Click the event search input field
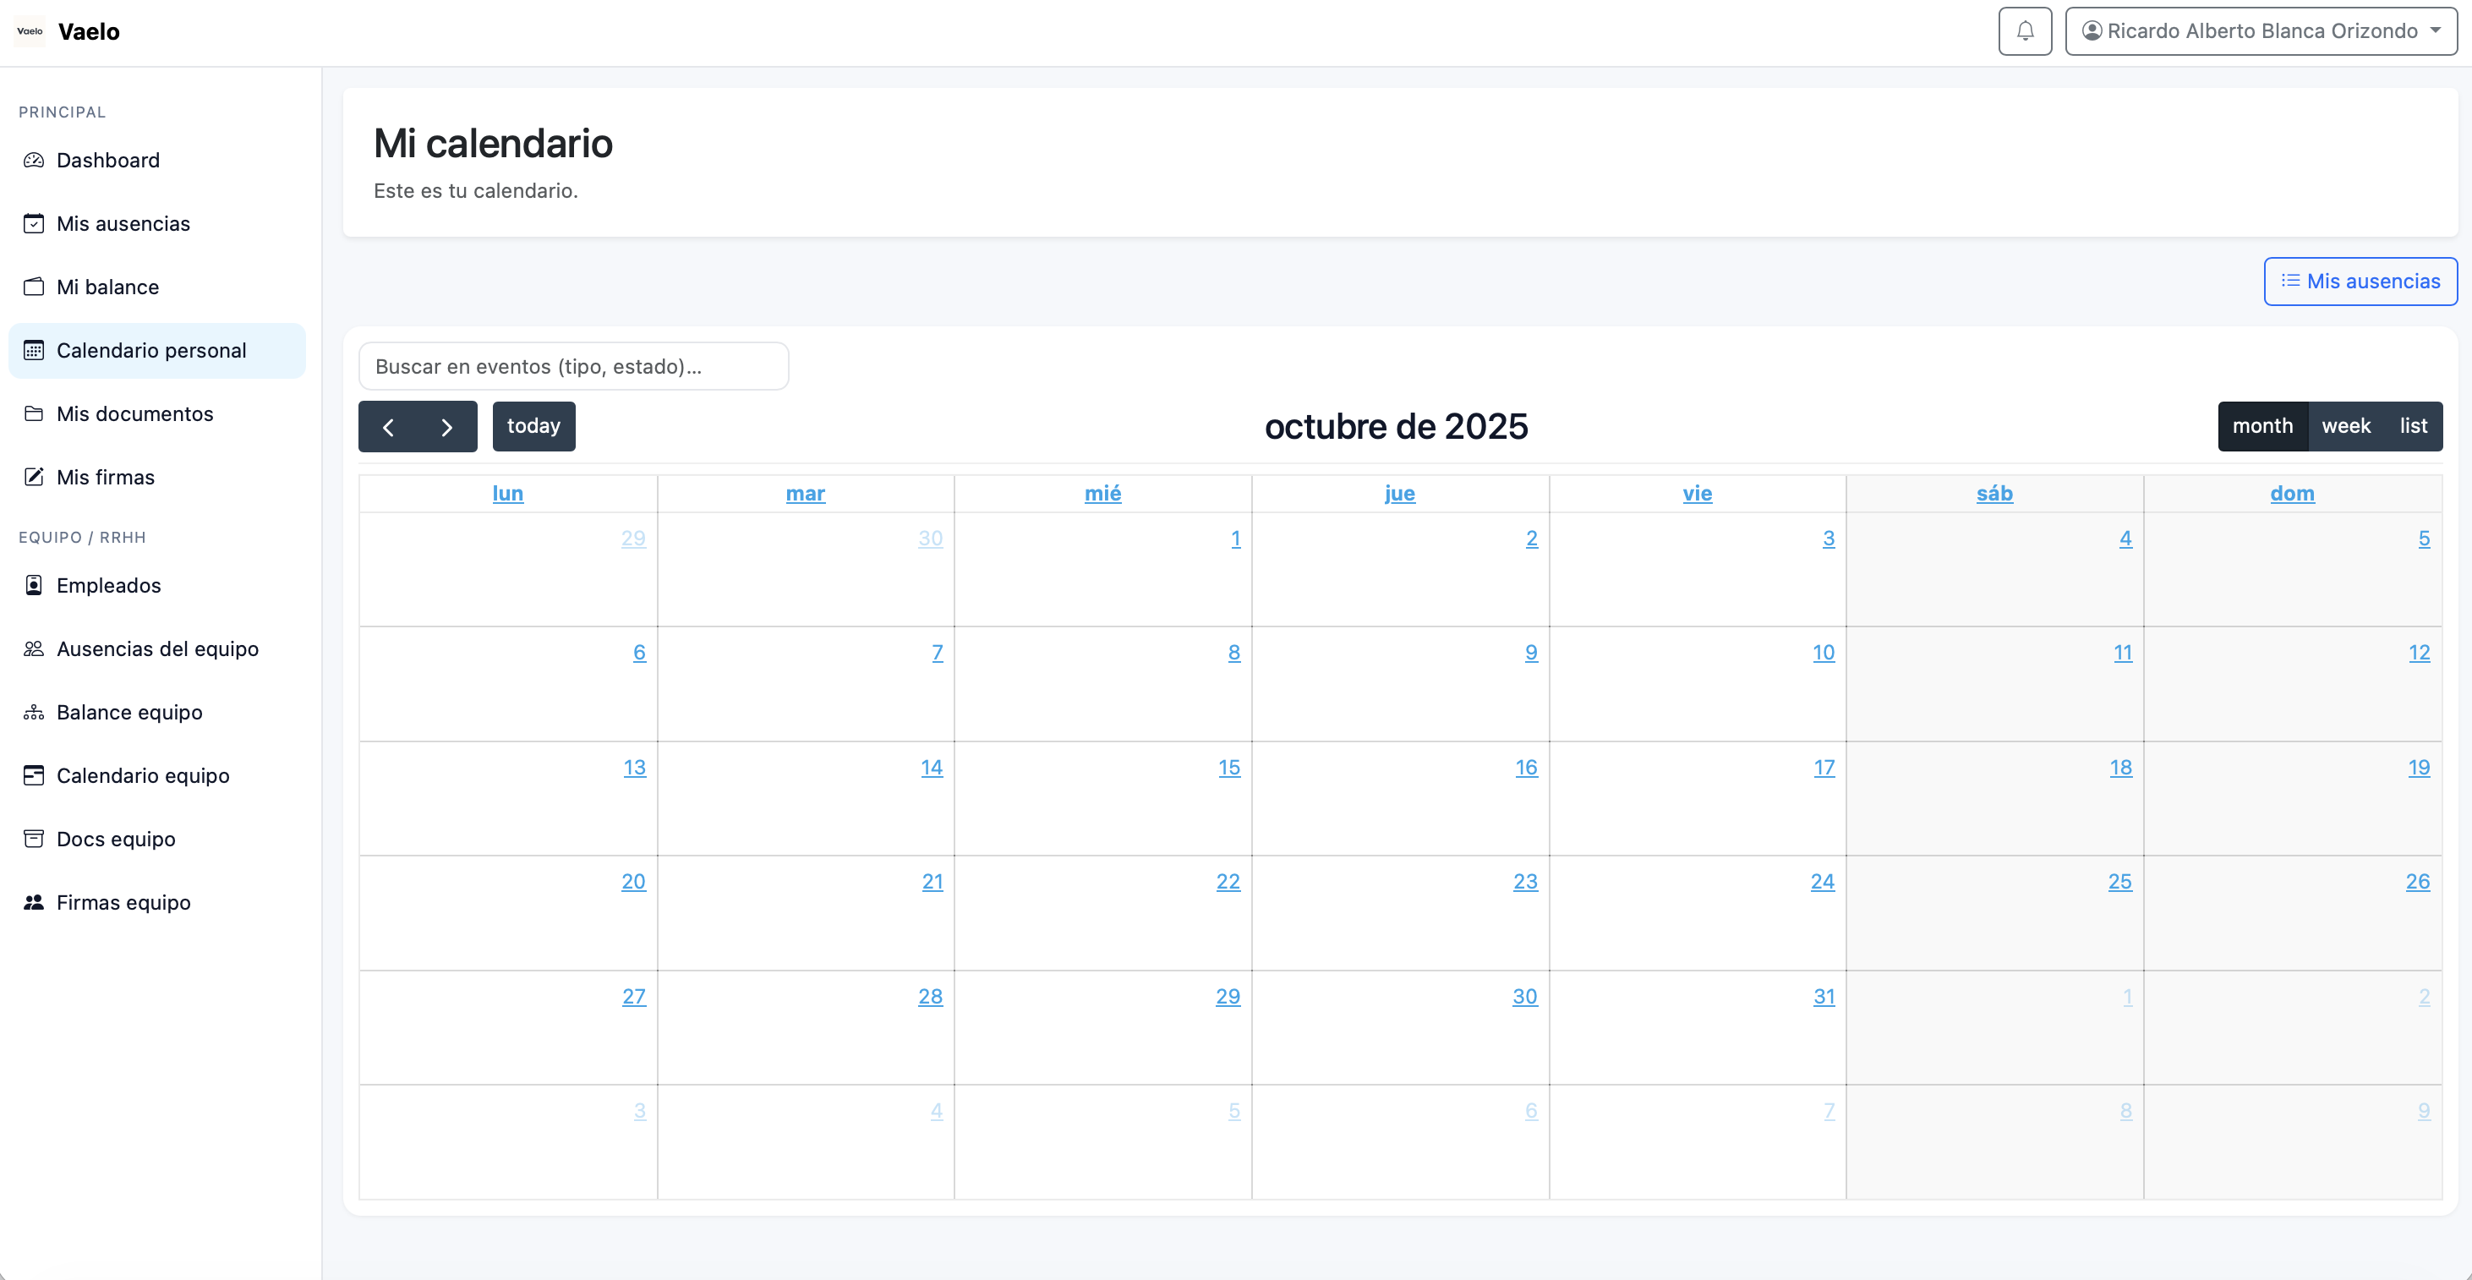The height and width of the screenshot is (1280, 2472). [573, 365]
